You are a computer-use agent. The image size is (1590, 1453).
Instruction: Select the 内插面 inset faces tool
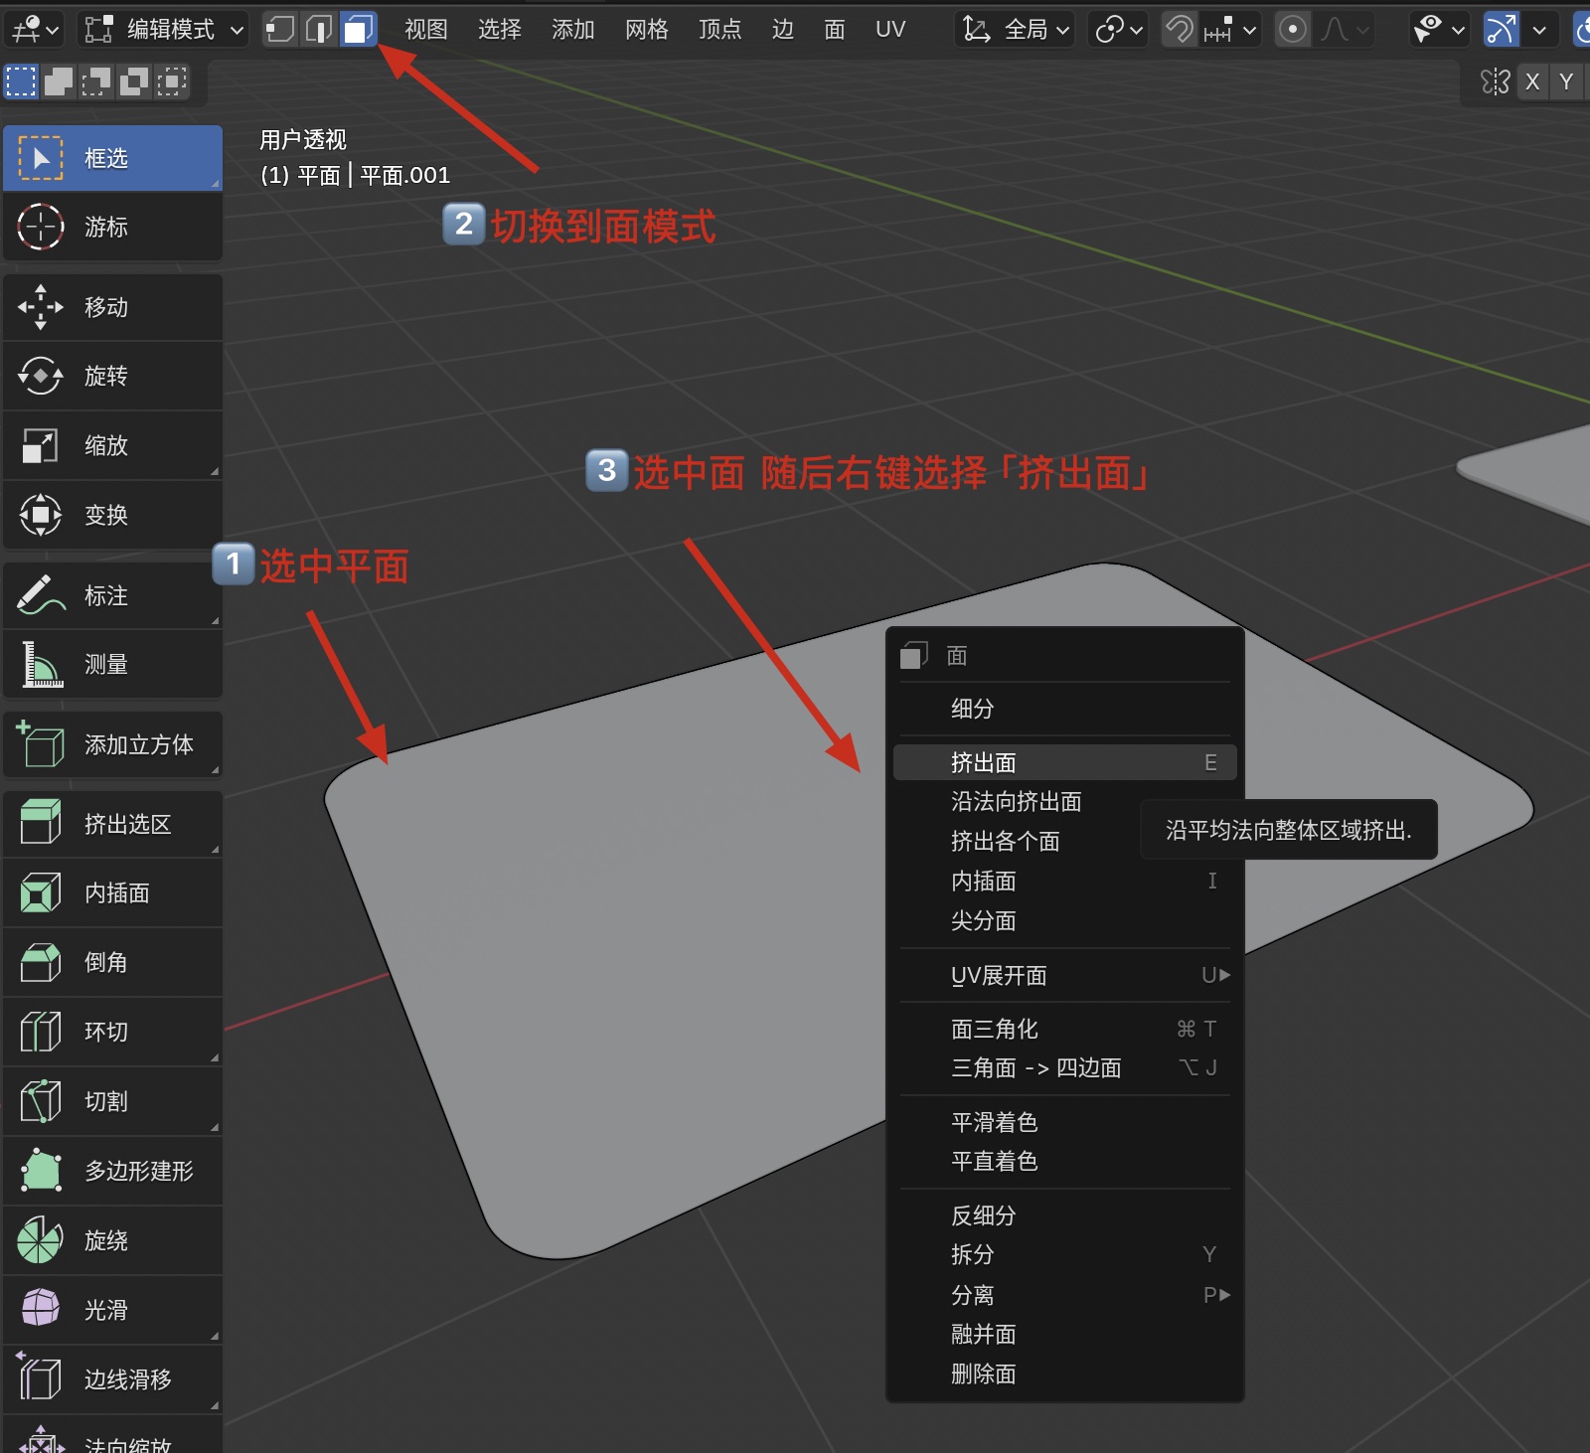[x=112, y=893]
